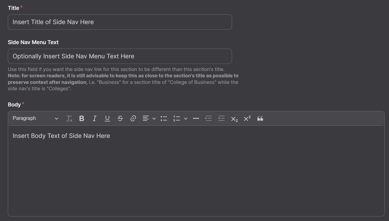389x221 pixels.
Task: Decrease indent of the paragraph
Action: 221,118
